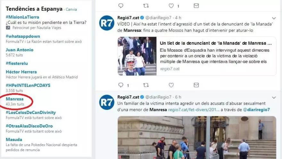Send 4 h Regió7 tweet via direct message
This screenshot has width=282, height=159.
click(x=196, y=85)
